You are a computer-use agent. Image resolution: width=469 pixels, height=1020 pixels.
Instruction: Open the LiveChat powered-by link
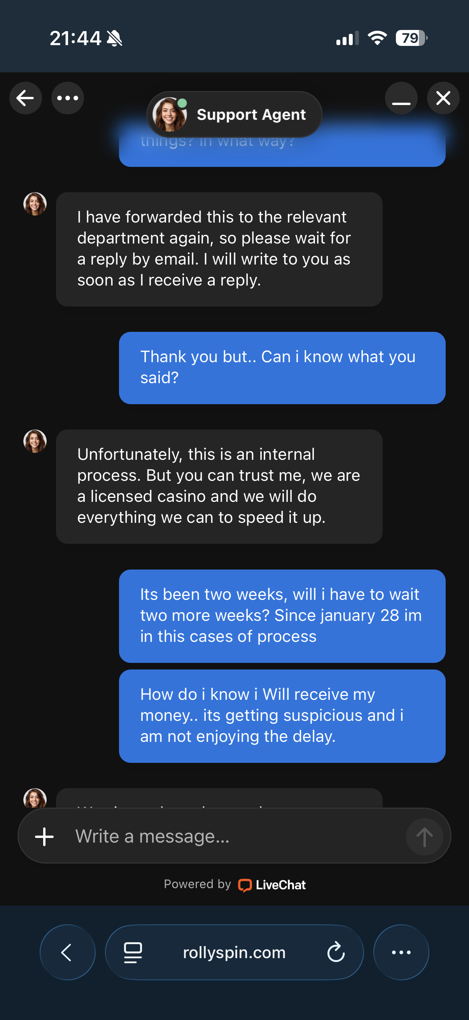point(272,885)
